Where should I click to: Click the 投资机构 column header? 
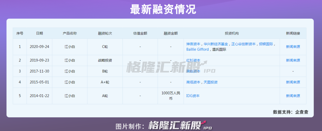point(232,33)
